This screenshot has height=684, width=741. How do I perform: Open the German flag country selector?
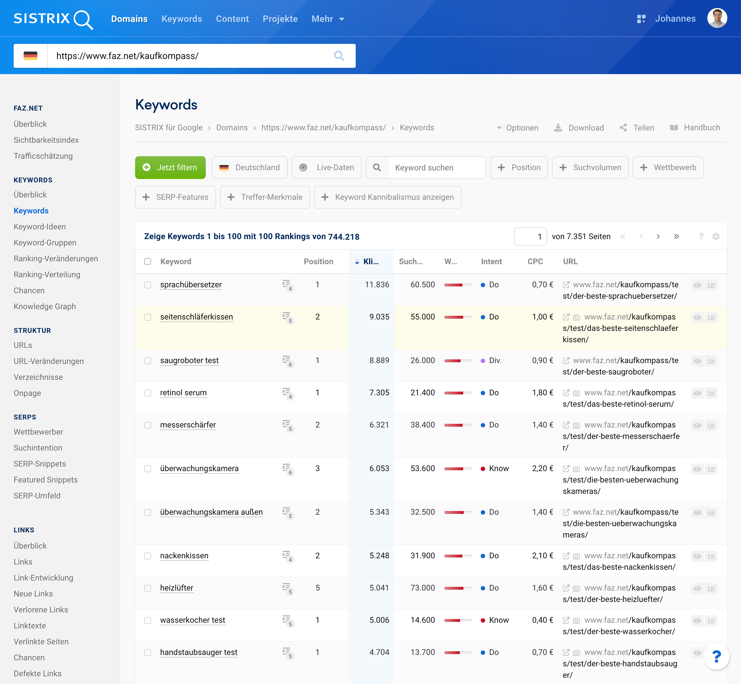pyautogui.click(x=31, y=56)
